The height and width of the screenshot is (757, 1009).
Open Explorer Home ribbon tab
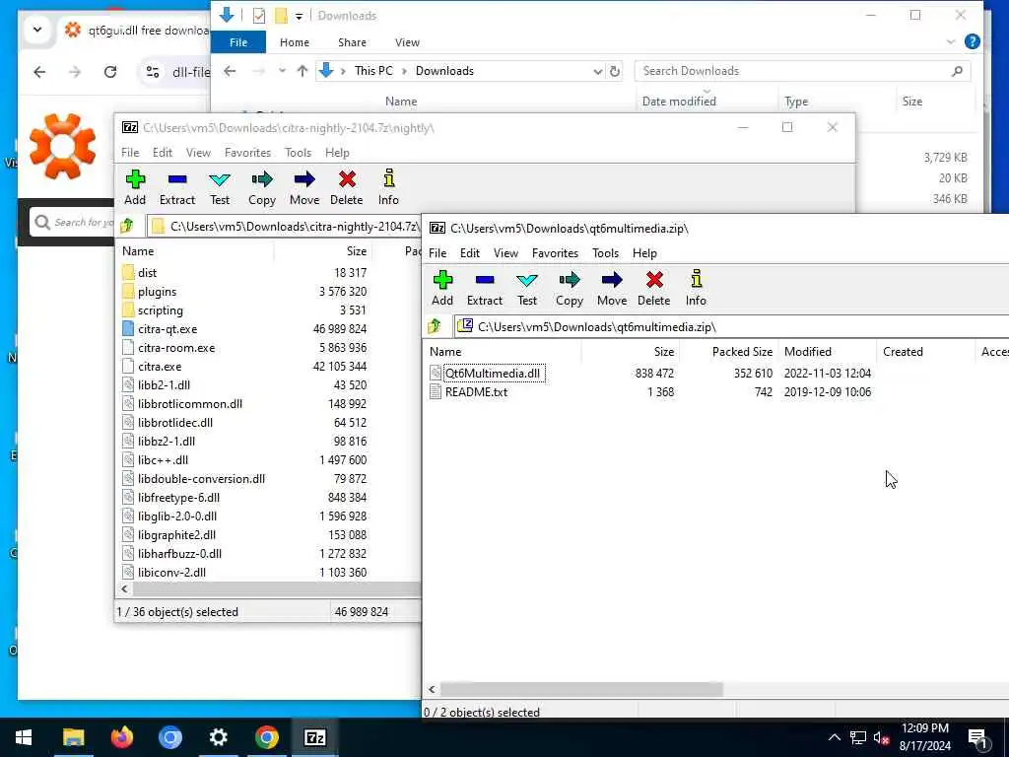(x=294, y=42)
